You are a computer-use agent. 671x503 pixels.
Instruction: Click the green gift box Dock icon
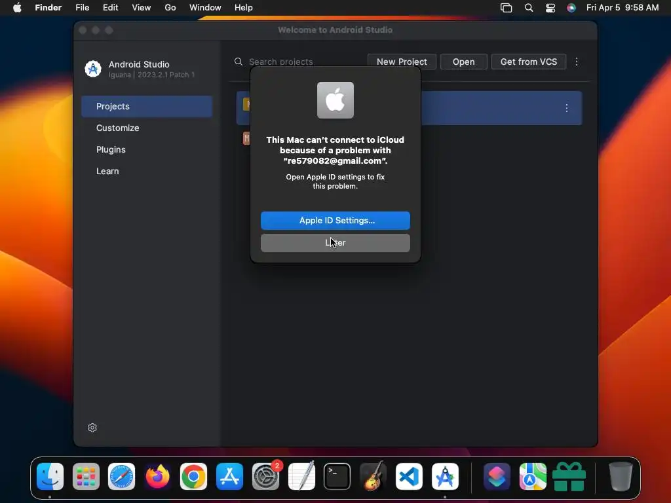(x=569, y=477)
